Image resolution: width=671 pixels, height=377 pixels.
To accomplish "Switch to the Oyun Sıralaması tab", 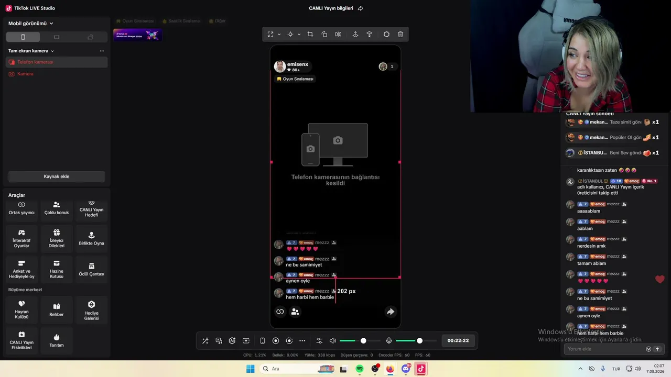I will tap(135, 21).
